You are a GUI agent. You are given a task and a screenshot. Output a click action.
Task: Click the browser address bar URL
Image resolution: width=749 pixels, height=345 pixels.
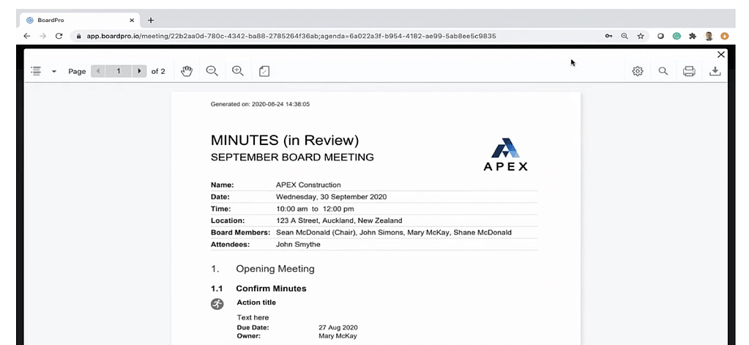point(293,36)
